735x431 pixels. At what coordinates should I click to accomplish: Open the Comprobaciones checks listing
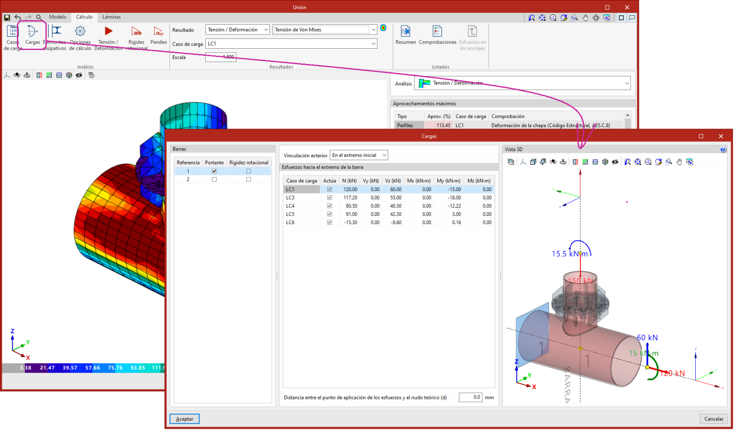click(437, 35)
